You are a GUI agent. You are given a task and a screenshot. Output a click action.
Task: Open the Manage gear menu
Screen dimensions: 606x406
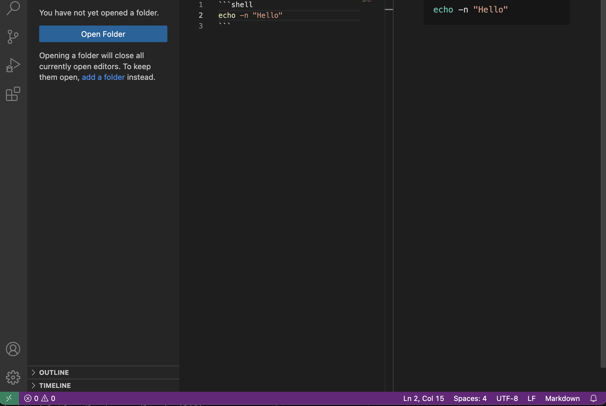pos(13,378)
